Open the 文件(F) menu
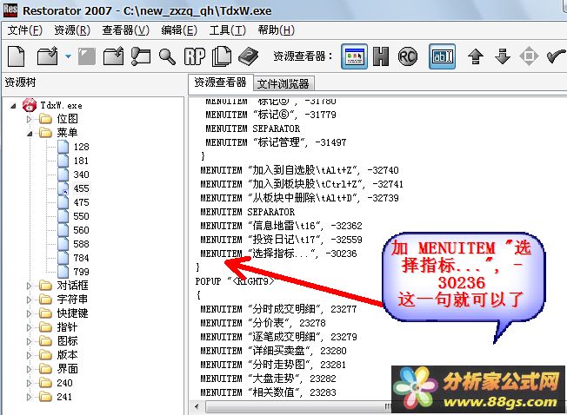 click(x=24, y=30)
